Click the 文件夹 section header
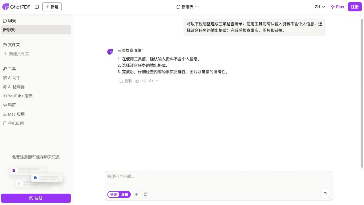Screen dimensions: 364x205 [11, 45]
